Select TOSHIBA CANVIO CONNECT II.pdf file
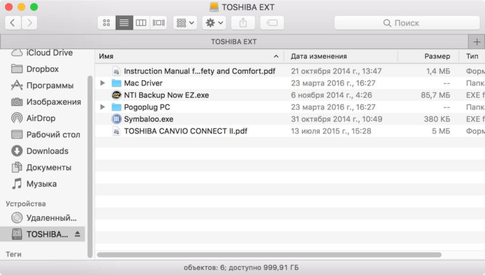The height and width of the screenshot is (275, 485). tap(186, 131)
